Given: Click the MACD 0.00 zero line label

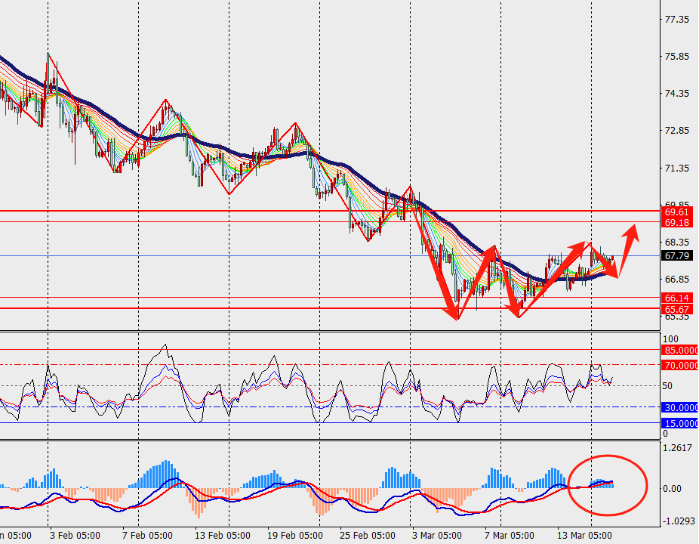Looking at the screenshot, I should tap(673, 489).
